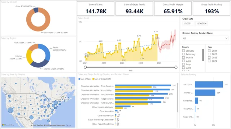Click 'Sugar Sha...' factory label
Image resolution: width=231 pixels, height=129 pixels.
point(188,117)
